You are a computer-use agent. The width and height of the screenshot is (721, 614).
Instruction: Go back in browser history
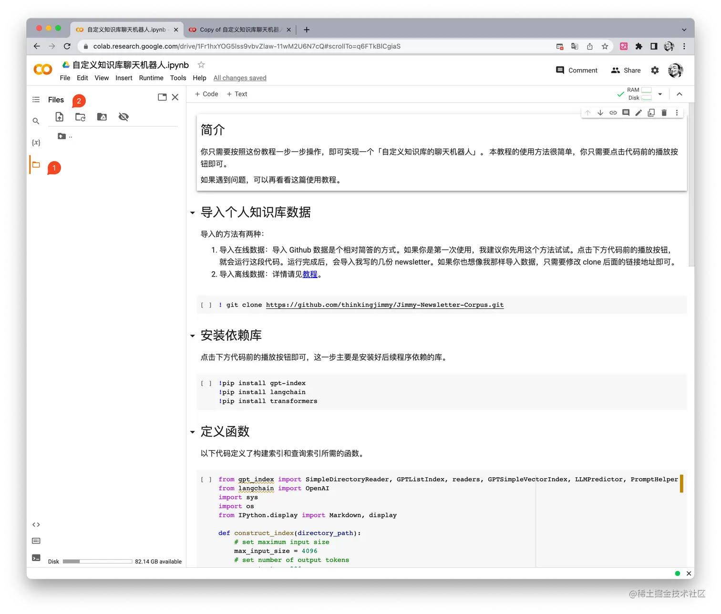[37, 46]
